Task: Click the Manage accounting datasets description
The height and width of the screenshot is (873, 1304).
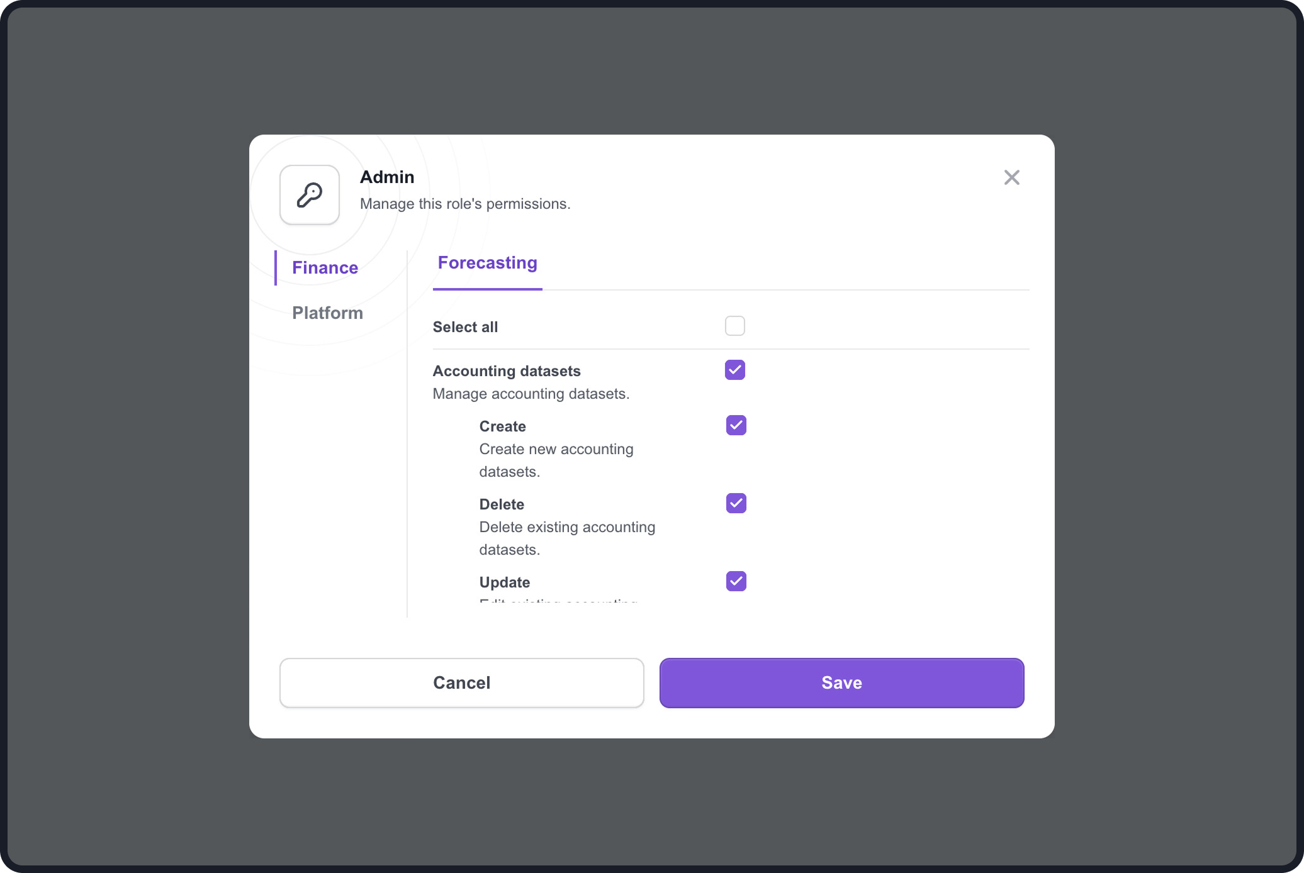Action: pos(531,394)
